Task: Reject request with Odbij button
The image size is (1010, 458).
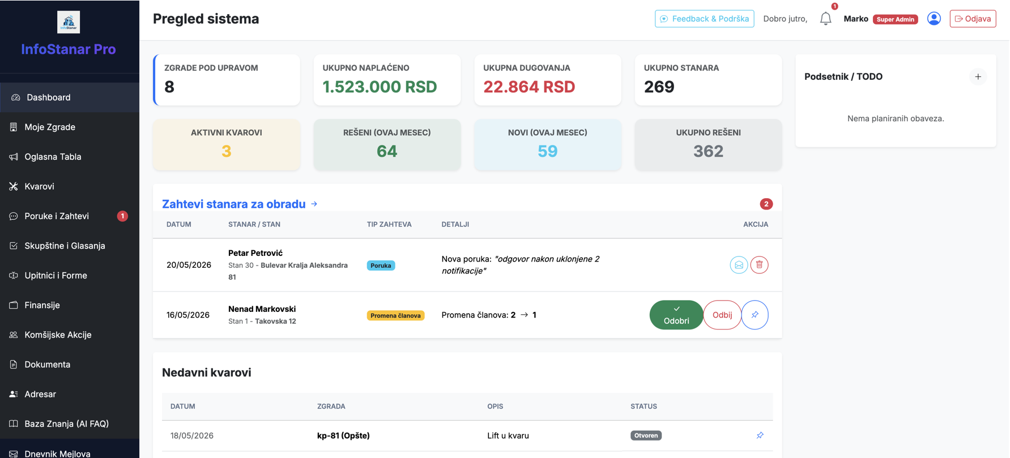Action: click(722, 315)
